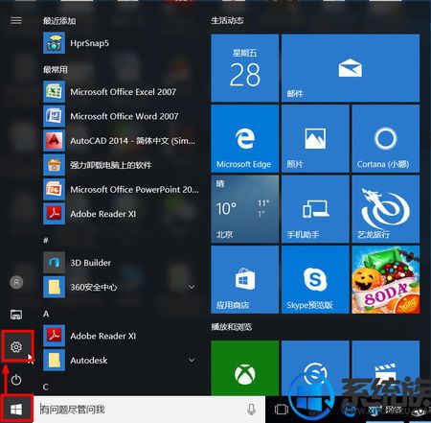Open Microsoft Office Word 2007
The height and width of the screenshot is (423, 431).
(121, 116)
